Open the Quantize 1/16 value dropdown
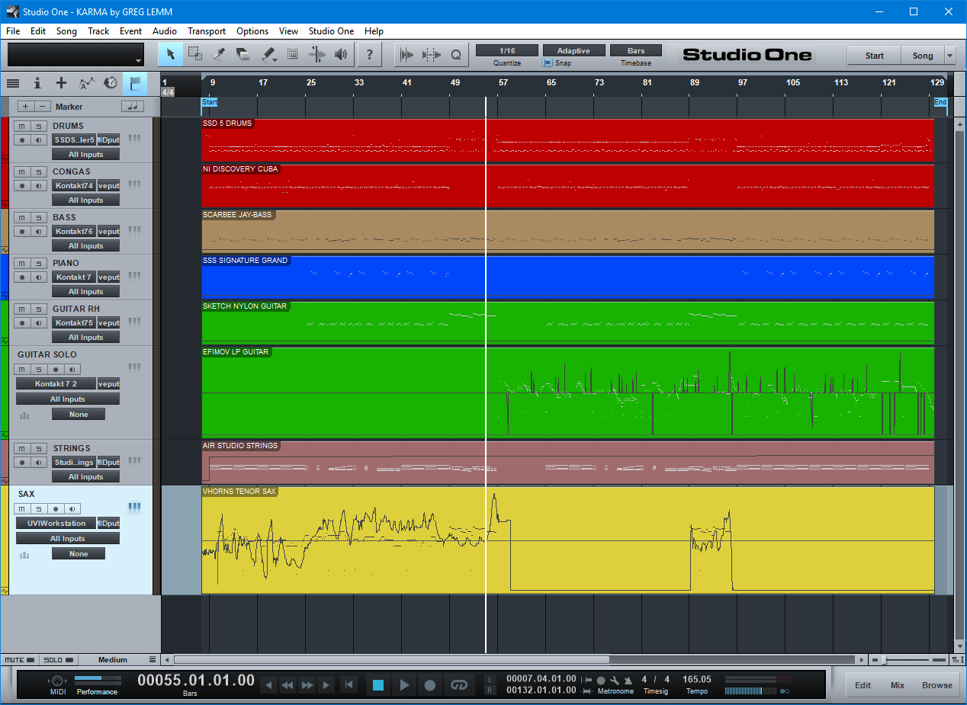 [507, 50]
